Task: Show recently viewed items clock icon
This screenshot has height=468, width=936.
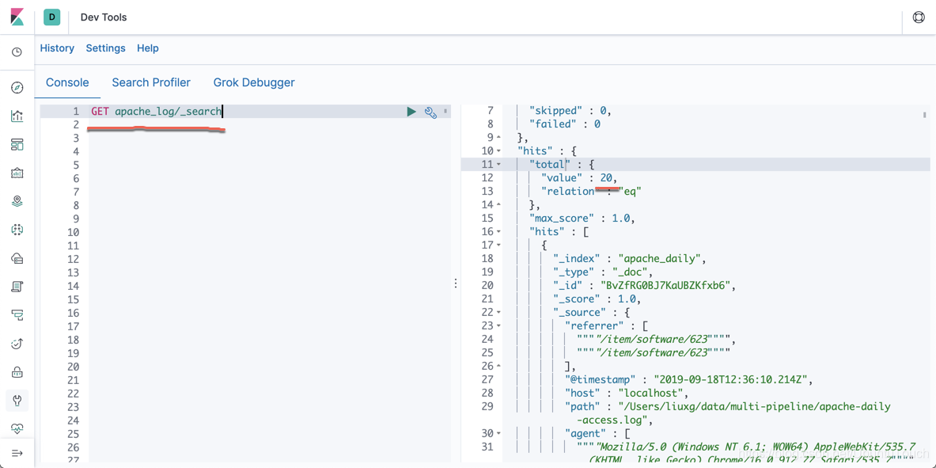Action: pyautogui.click(x=17, y=52)
